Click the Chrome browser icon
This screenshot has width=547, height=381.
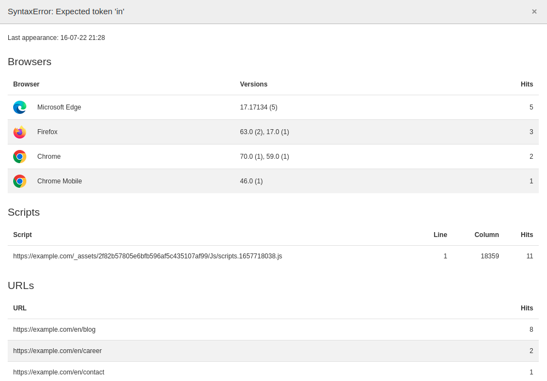pyautogui.click(x=20, y=157)
